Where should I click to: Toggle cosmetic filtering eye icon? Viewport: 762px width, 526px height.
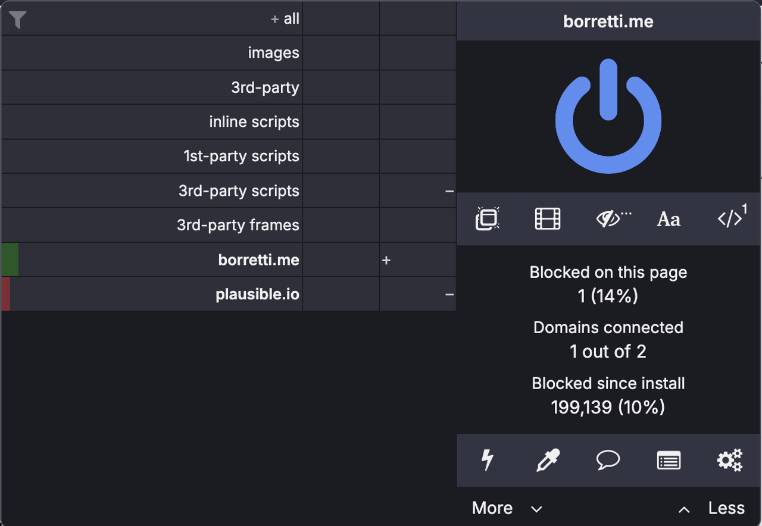[613, 219]
